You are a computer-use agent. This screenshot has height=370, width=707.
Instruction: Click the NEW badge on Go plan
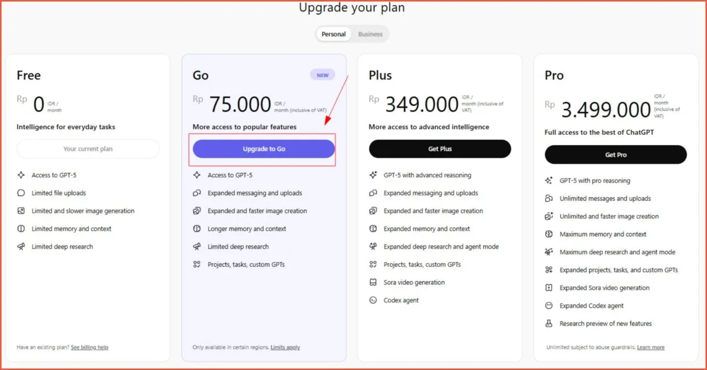pos(323,75)
